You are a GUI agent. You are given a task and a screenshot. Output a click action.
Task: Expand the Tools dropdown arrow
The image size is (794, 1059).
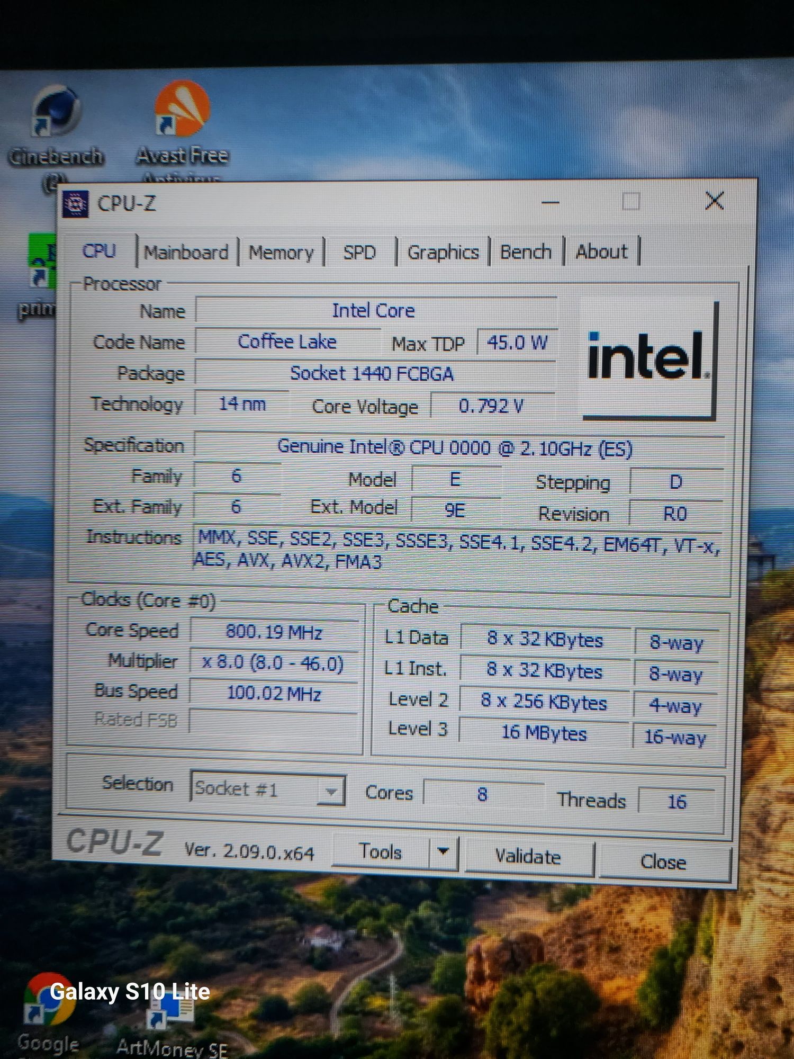click(x=444, y=852)
